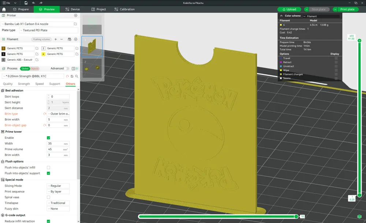Viewport: 366px width, 223px height.
Task: Remove a filament with minus icon
Action: (x=61, y=39)
